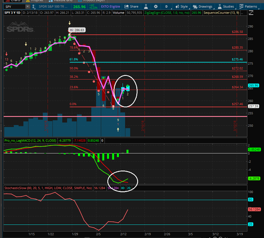
Task: Click the flask Edit Studies icon
Action: (x=146, y=6)
